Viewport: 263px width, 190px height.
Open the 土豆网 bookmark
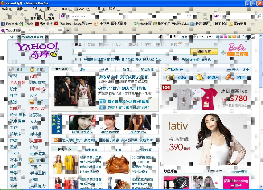(113, 24)
